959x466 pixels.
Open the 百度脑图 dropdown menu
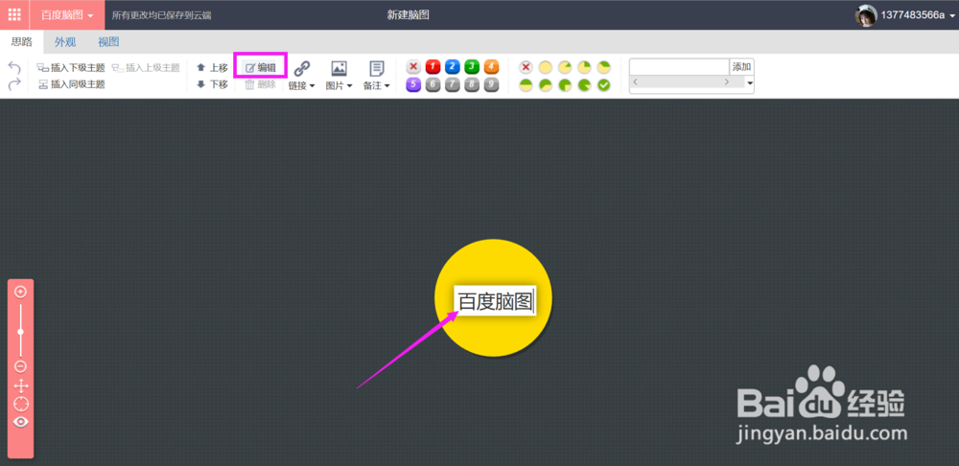pyautogui.click(x=67, y=14)
